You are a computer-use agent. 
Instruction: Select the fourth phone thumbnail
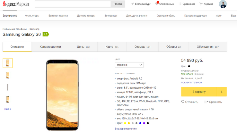8,99
